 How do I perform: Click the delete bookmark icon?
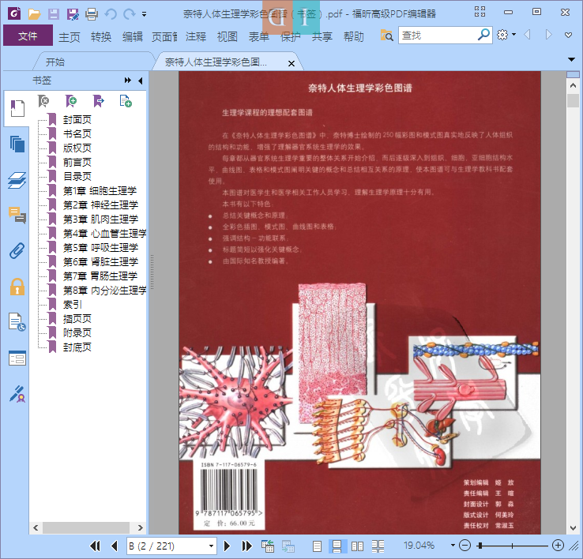tap(43, 101)
